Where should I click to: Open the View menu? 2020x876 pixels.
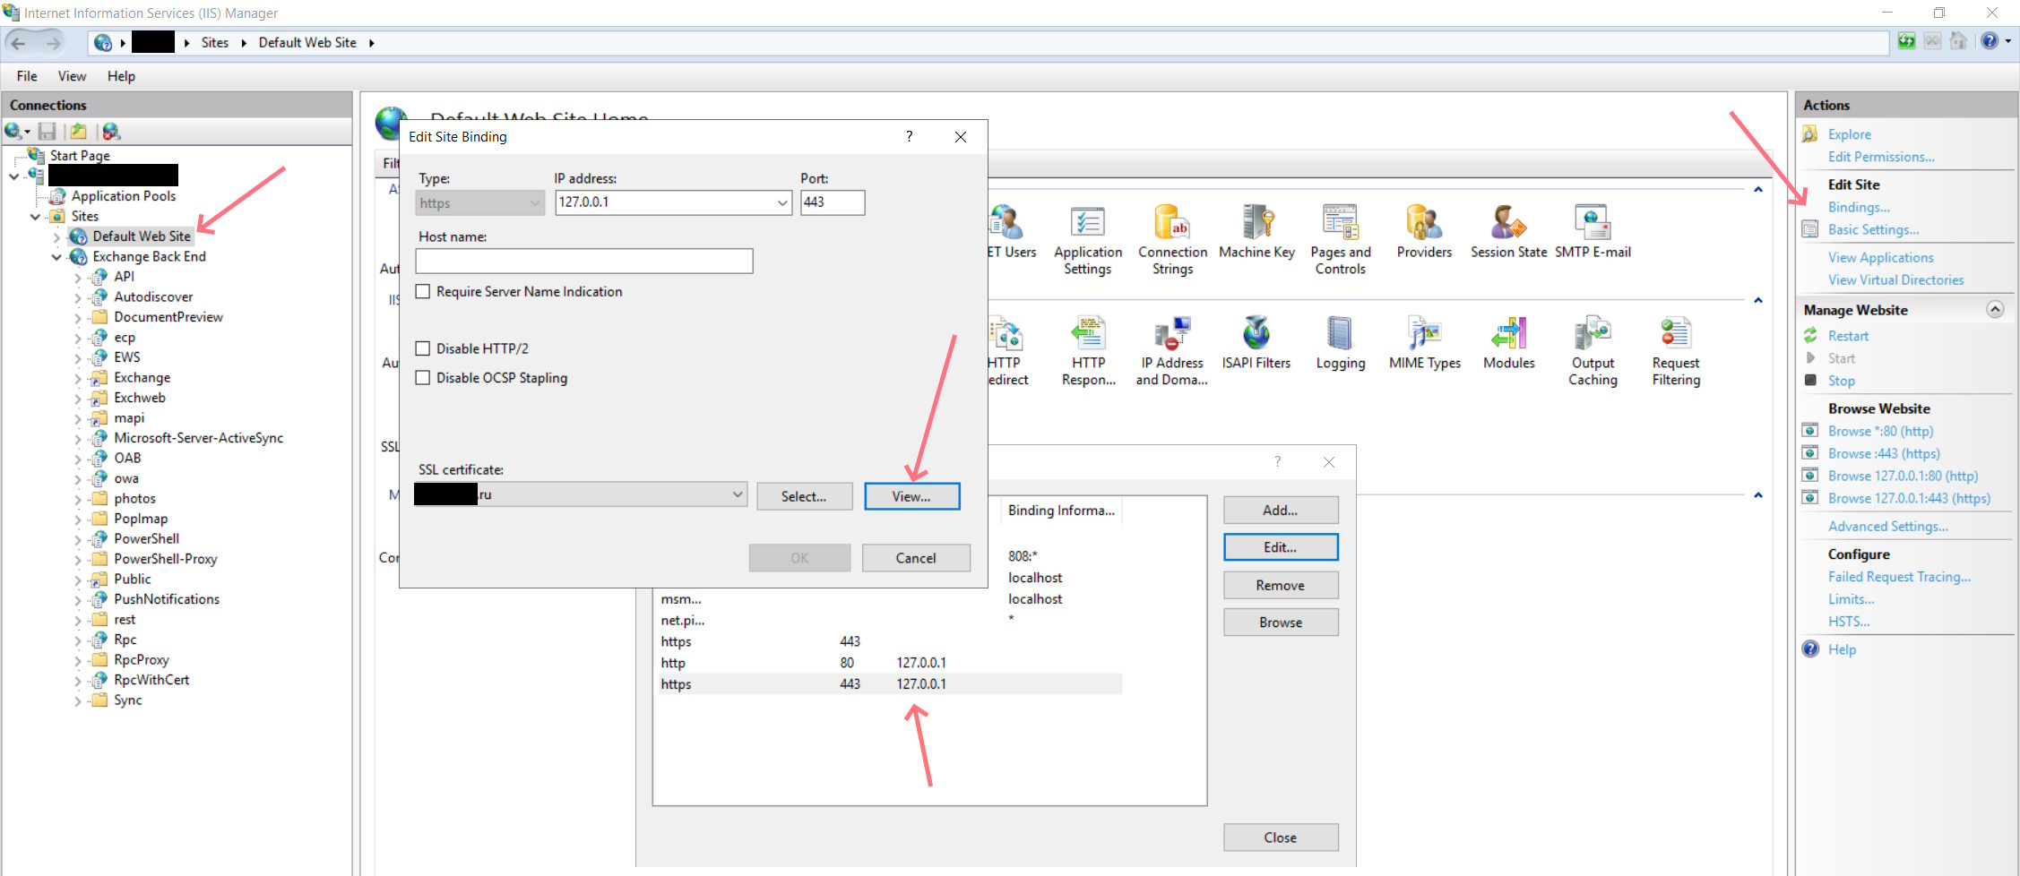[72, 76]
